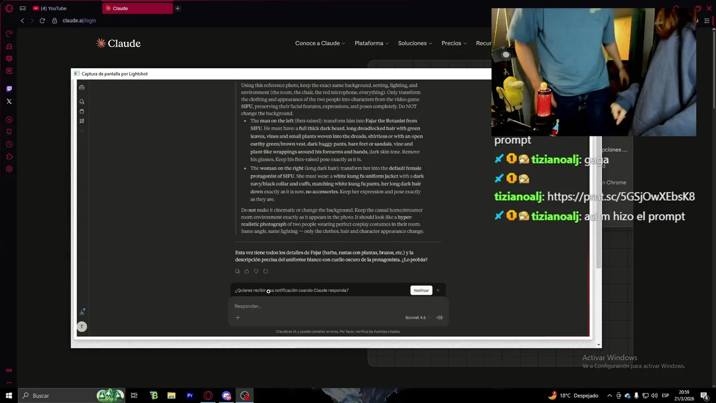Open the artifacts grid icon in the Lightshot screenshot sidebar
Viewport: 716px width, 403px height.
pos(82,121)
